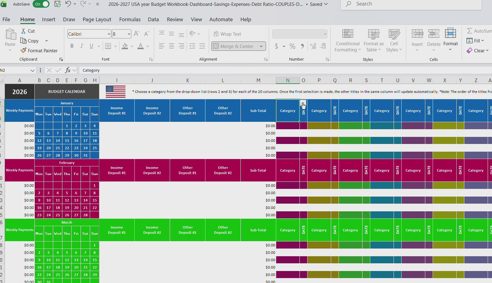492x283 pixels.
Task: Click the Orientation text rotation icon
Action: tap(192, 34)
